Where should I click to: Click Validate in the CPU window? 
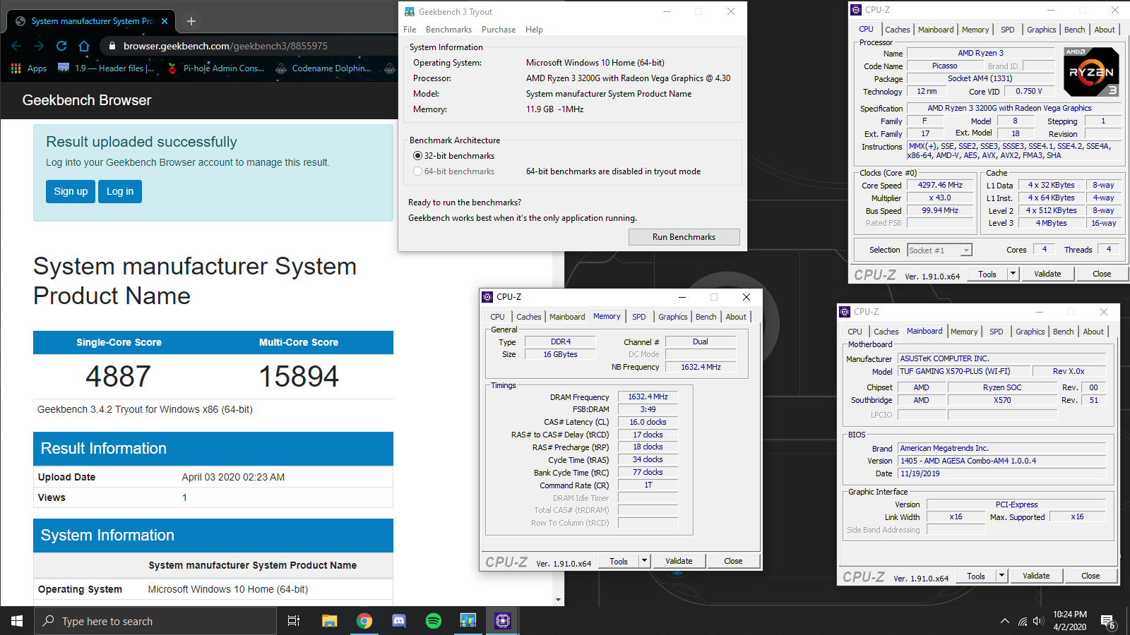click(1047, 274)
